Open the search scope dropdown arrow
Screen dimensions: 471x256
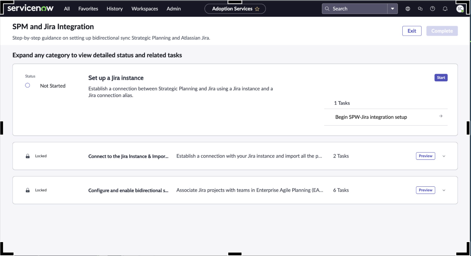(x=393, y=9)
